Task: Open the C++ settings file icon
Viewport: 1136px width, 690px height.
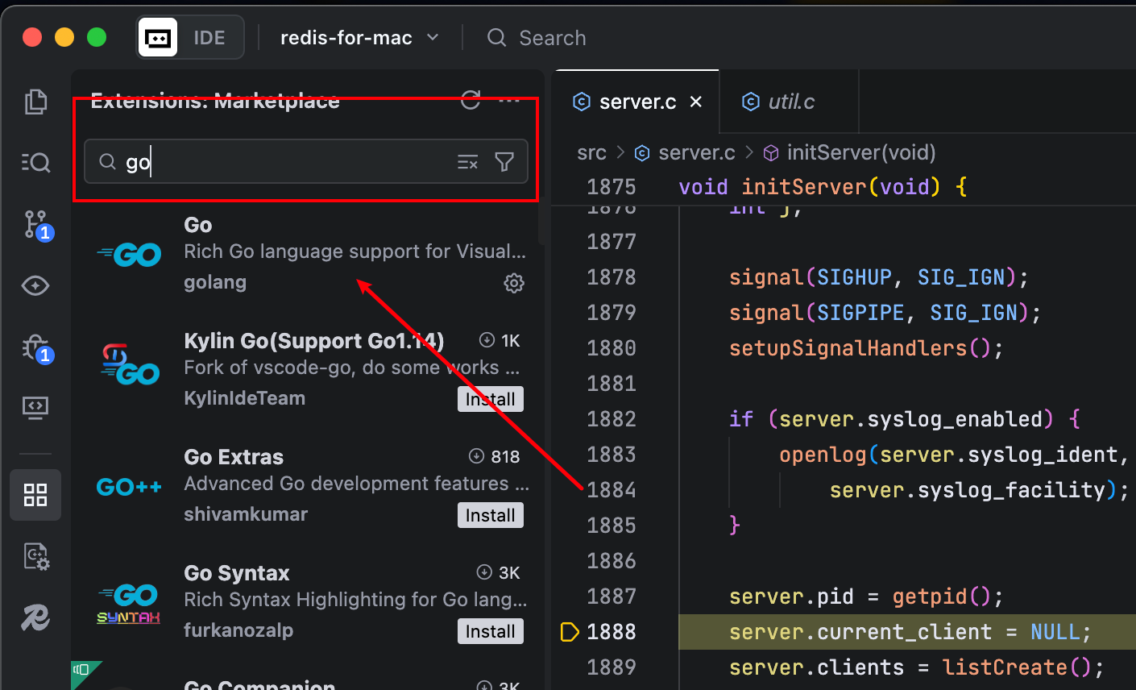Action: [x=36, y=556]
